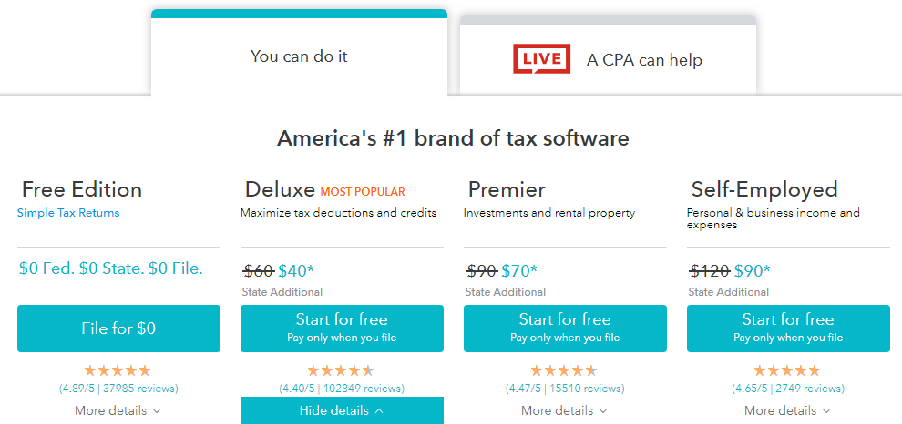Image resolution: width=902 pixels, height=424 pixels.
Task: Click Self-Employed star rating icons
Action: (x=787, y=370)
